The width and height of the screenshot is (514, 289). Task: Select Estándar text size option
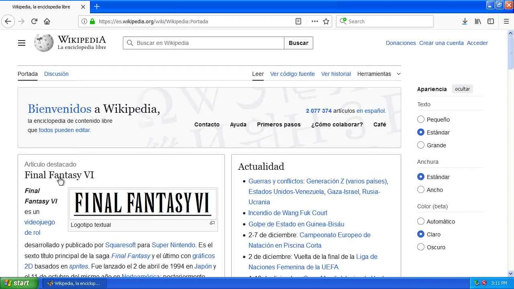(x=421, y=132)
